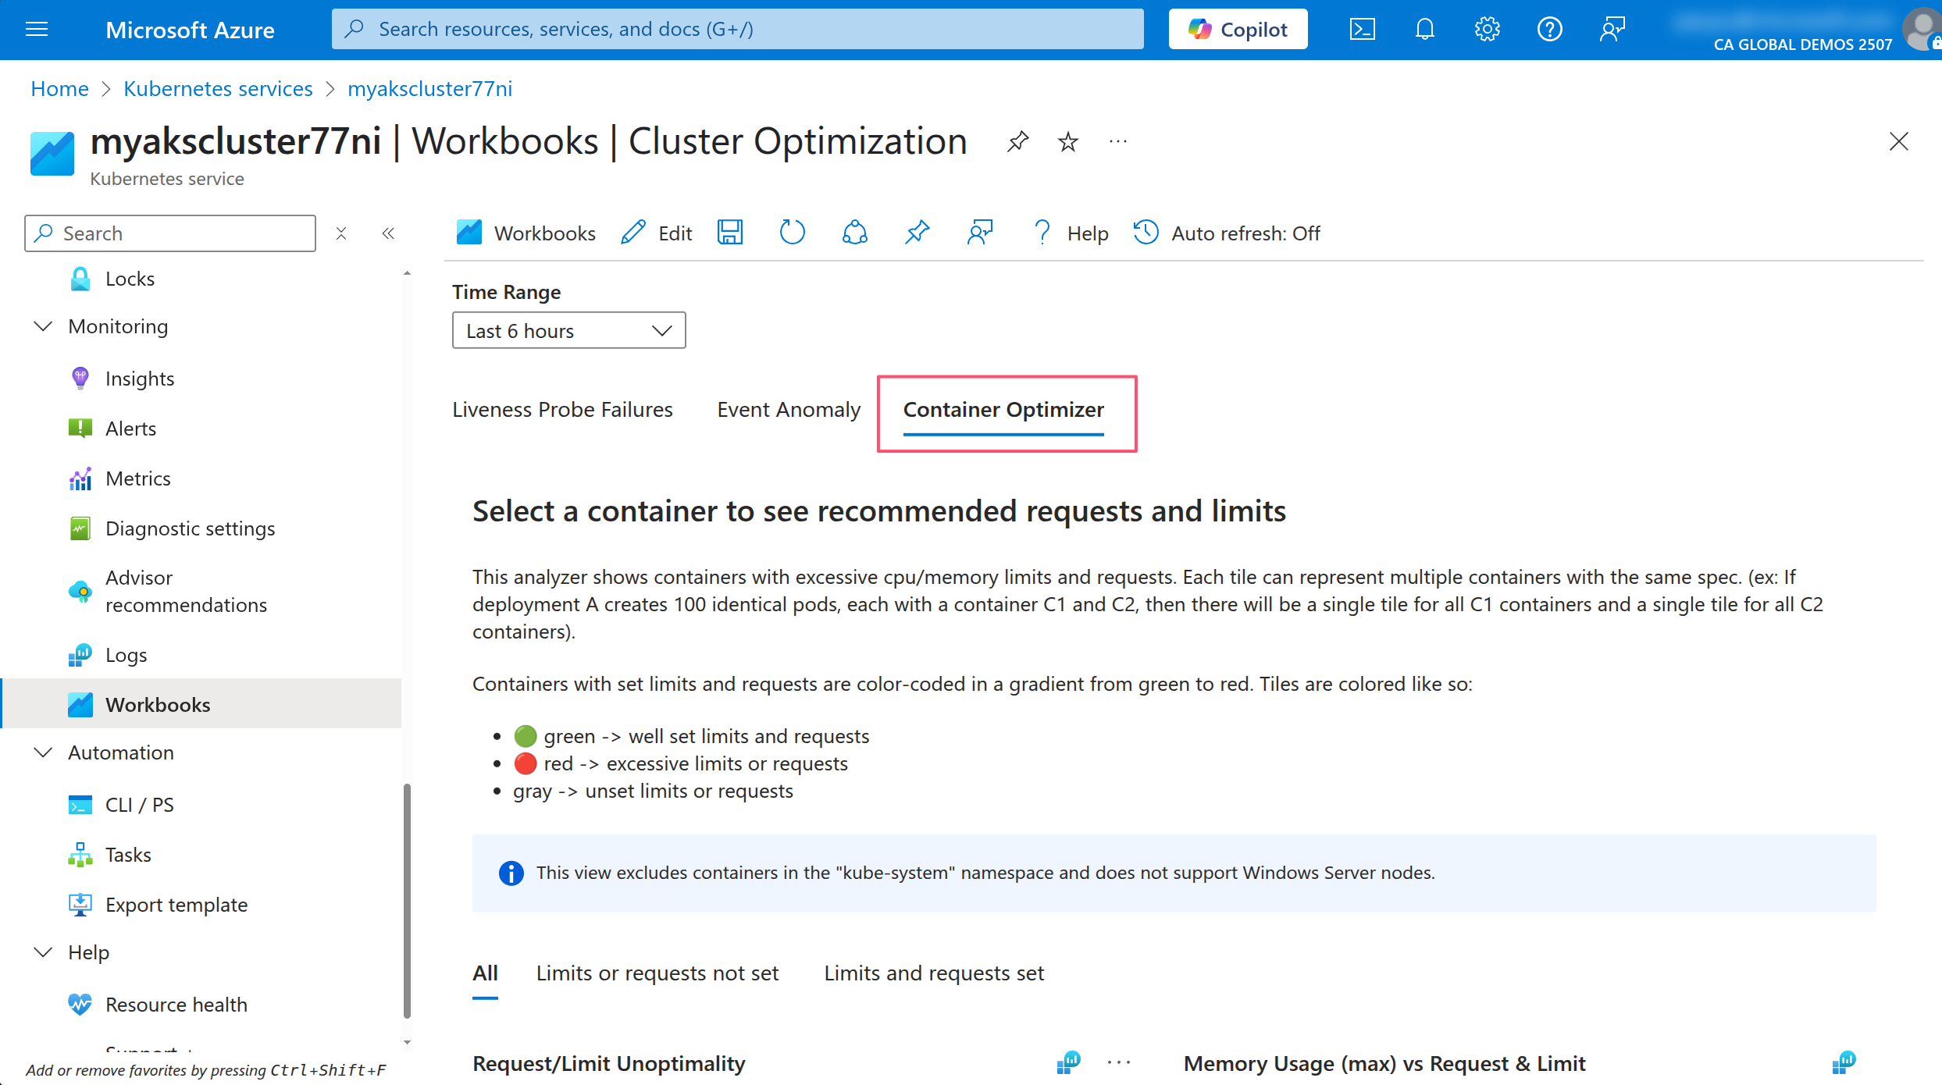Click sidebar scrollbar down arrow
The width and height of the screenshot is (1942, 1085).
click(x=407, y=1042)
